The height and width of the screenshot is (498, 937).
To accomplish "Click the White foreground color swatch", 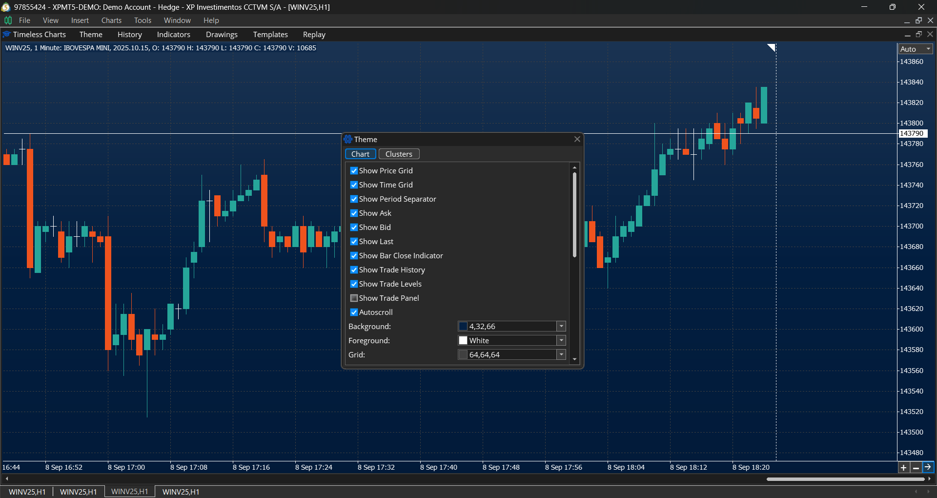I will 463,340.
